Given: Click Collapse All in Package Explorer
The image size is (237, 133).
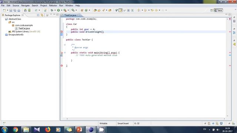Looking at the screenshot, I should 38,15.
